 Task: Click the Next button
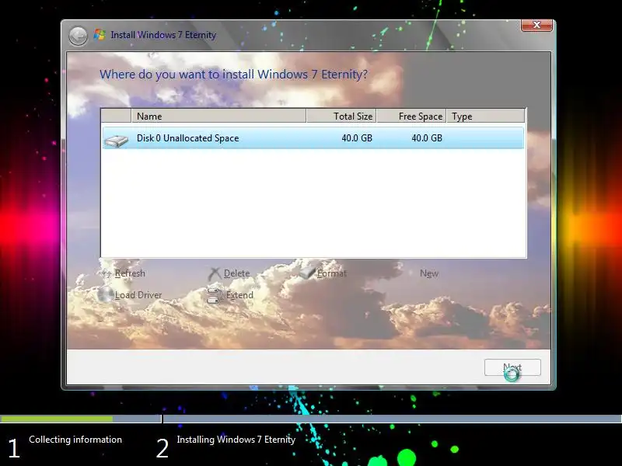pyautogui.click(x=512, y=367)
